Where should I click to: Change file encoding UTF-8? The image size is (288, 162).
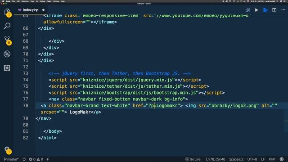coord(252,159)
